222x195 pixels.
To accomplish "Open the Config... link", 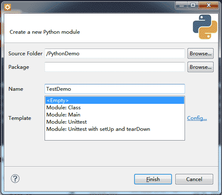I will coord(197,118).
